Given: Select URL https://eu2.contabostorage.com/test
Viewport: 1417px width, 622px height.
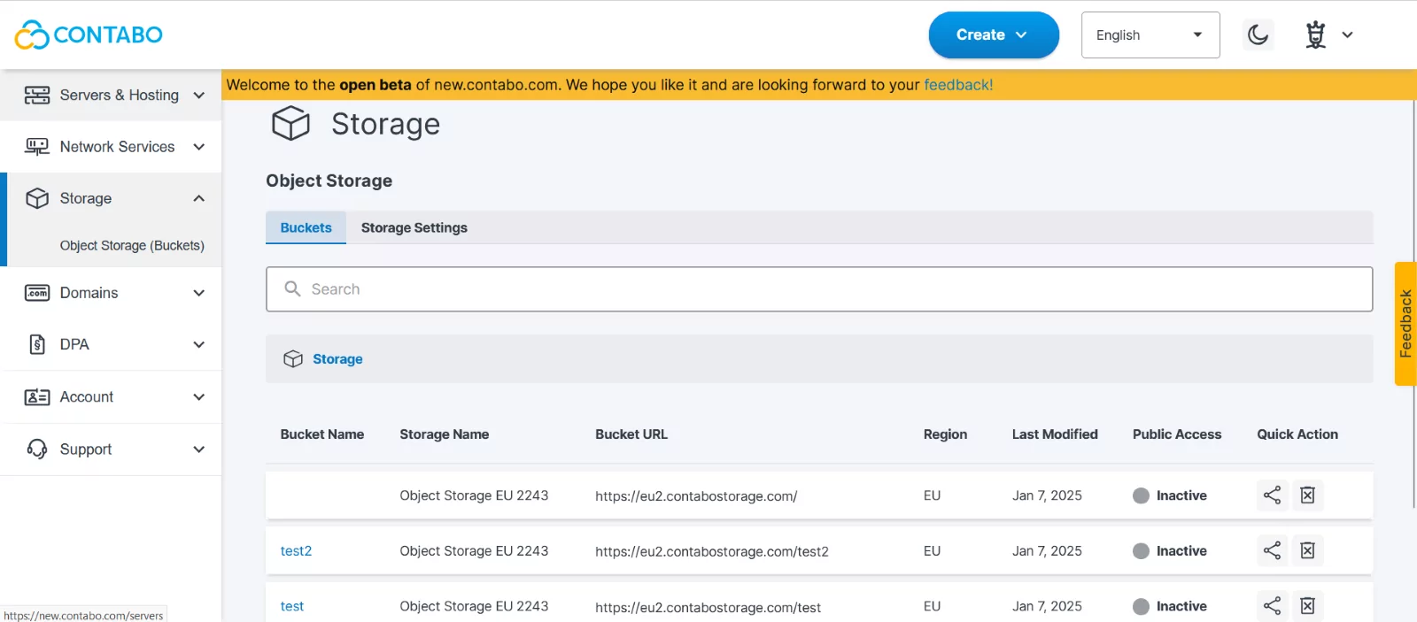Looking at the screenshot, I should coord(708,607).
